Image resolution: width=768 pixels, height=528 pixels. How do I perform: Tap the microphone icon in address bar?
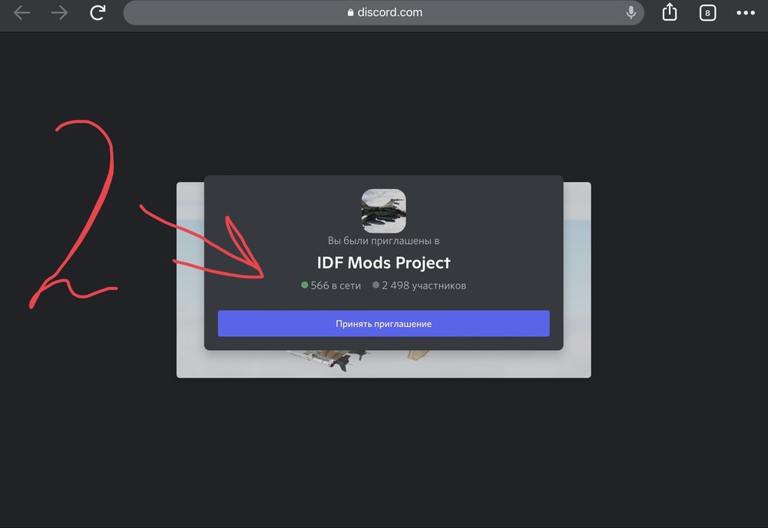pos(631,12)
